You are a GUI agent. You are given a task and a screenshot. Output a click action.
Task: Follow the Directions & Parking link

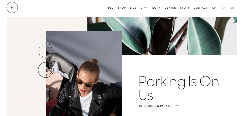click(156, 106)
